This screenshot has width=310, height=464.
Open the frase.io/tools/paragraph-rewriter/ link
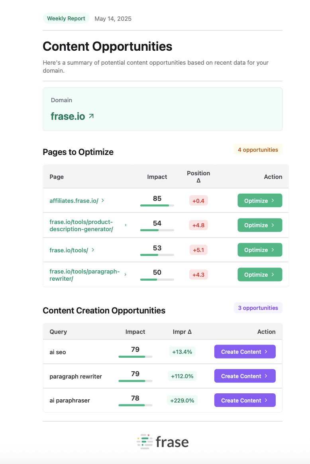click(x=85, y=275)
